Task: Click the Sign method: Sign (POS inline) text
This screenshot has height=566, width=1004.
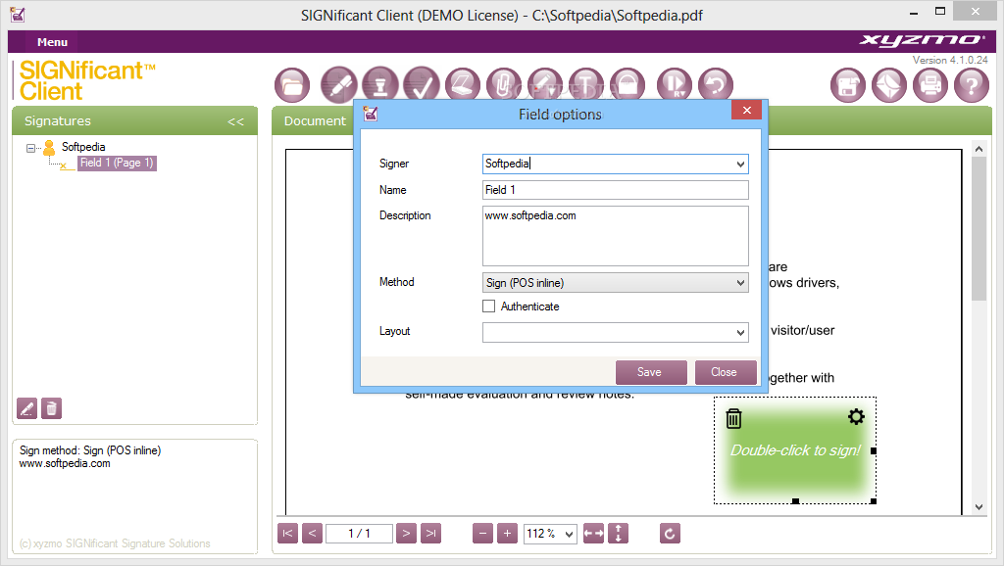Action: click(x=89, y=450)
